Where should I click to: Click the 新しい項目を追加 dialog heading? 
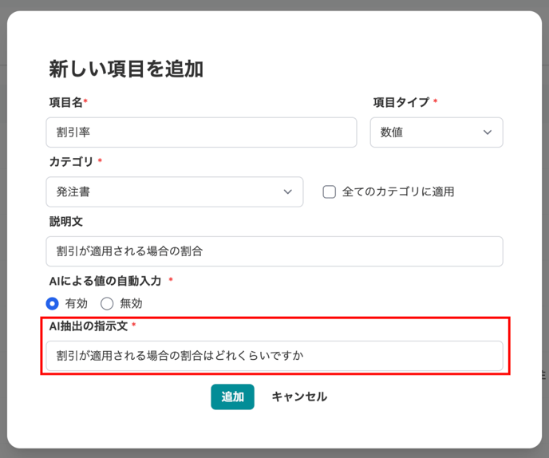point(126,69)
